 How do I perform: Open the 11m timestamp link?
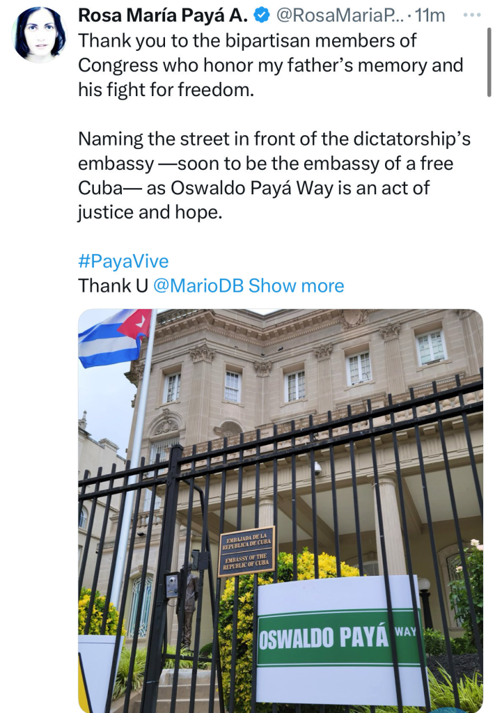430,15
